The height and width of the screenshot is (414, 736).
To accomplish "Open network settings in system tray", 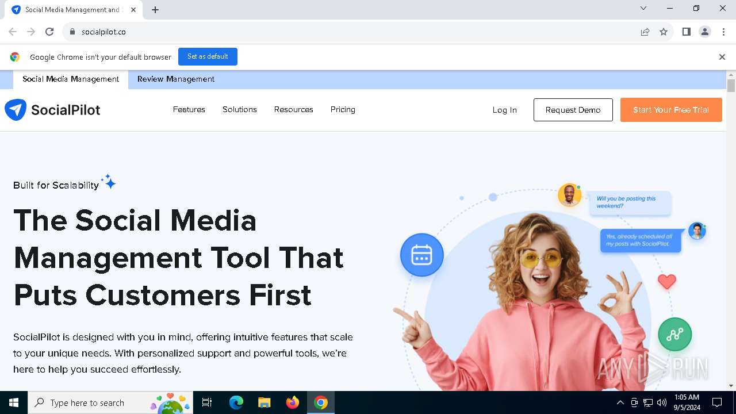I will pos(648,402).
